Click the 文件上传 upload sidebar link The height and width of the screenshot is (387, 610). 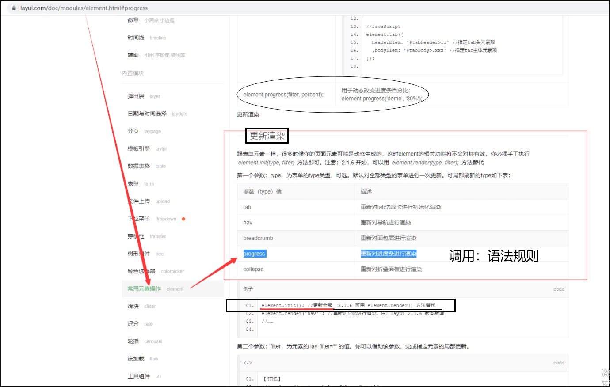click(139, 201)
